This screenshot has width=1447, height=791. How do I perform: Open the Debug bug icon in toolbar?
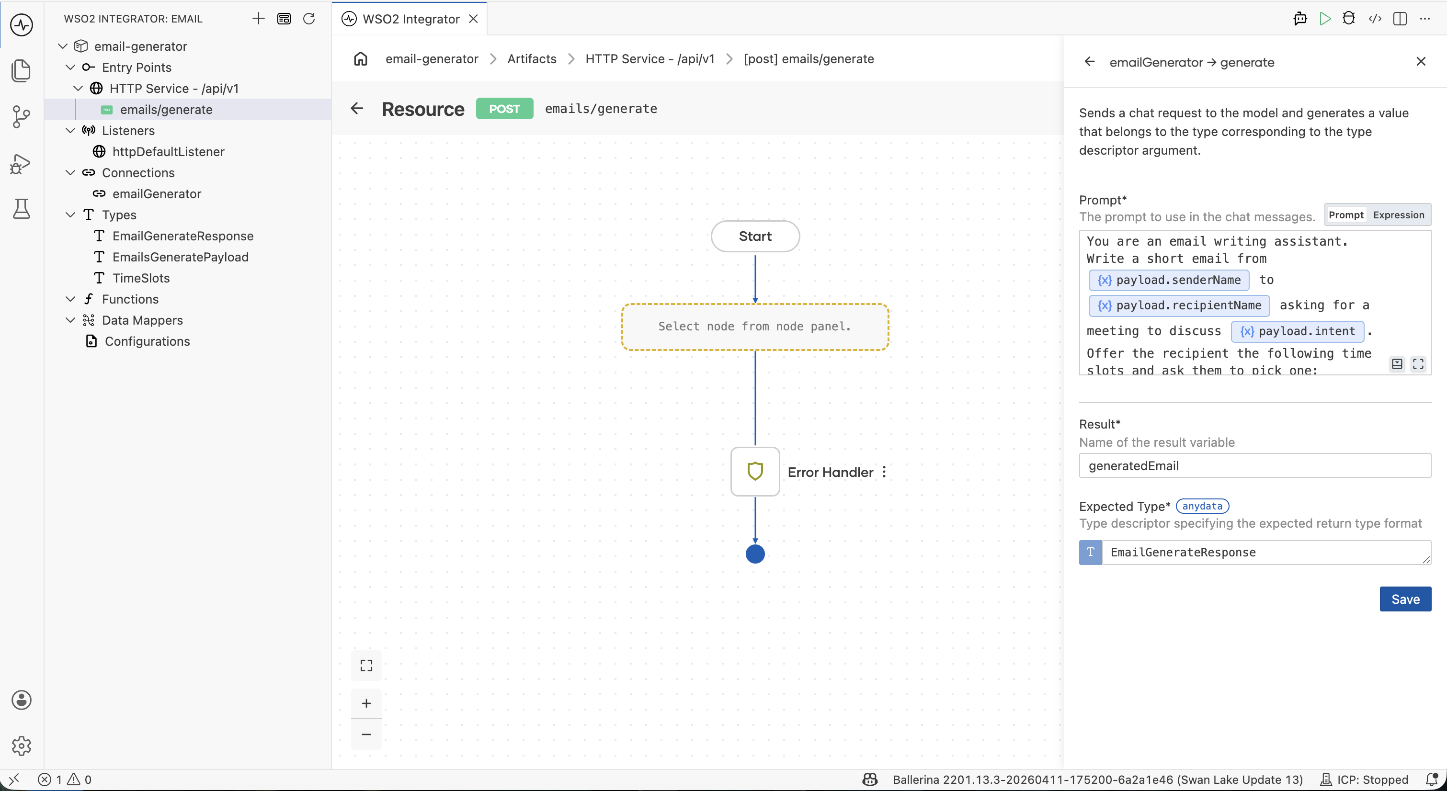[1348, 19]
